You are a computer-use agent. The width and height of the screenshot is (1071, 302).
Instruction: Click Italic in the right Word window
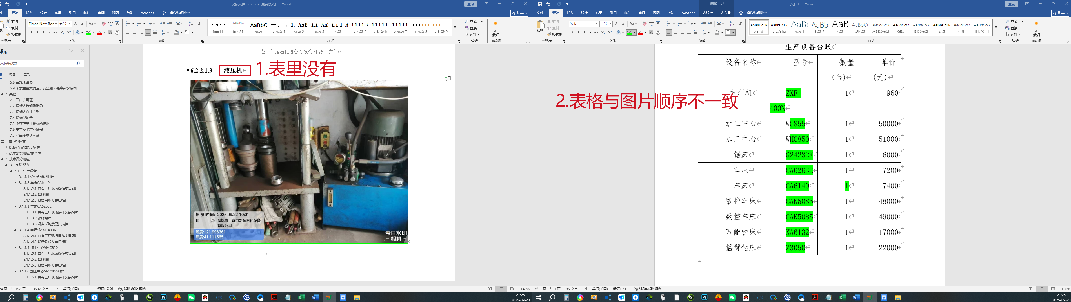pos(578,32)
